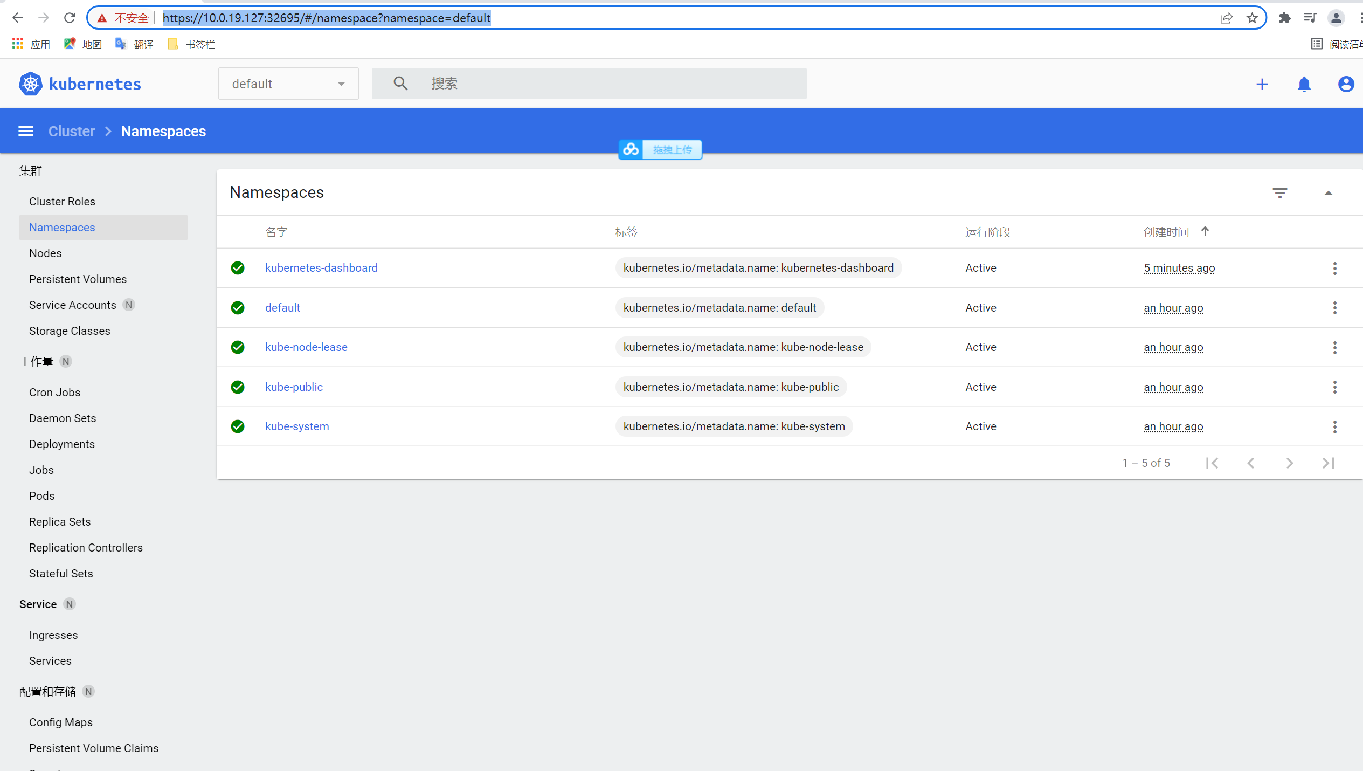Open the Translate bookmark
The width and height of the screenshot is (1363, 771).
135,44
